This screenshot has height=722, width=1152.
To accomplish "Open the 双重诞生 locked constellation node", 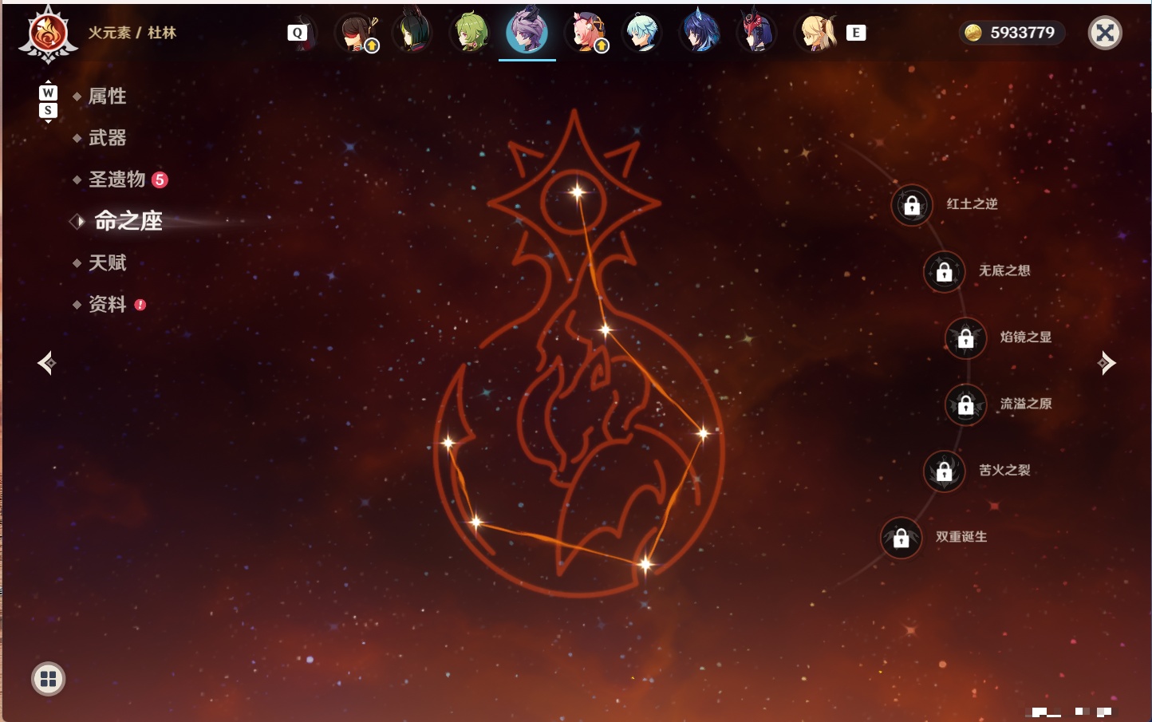I will pos(901,539).
